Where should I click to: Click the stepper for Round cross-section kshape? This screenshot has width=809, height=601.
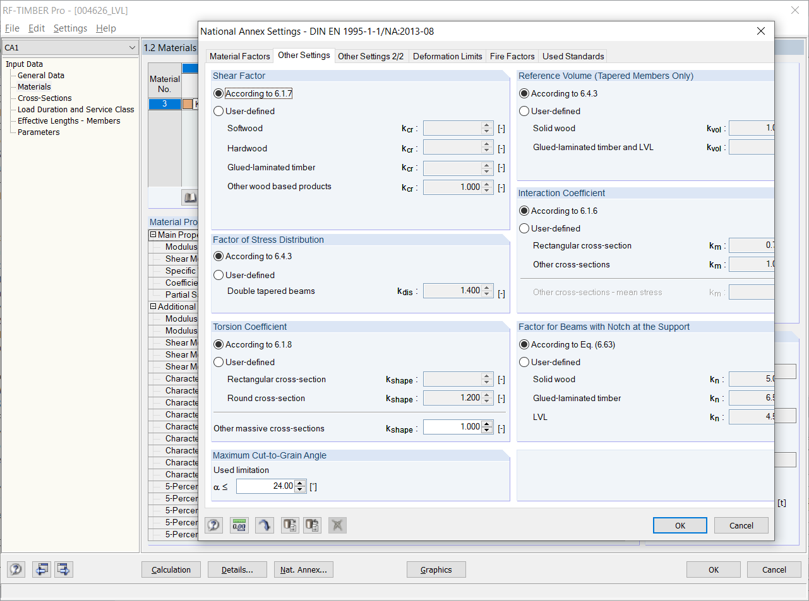click(x=487, y=398)
